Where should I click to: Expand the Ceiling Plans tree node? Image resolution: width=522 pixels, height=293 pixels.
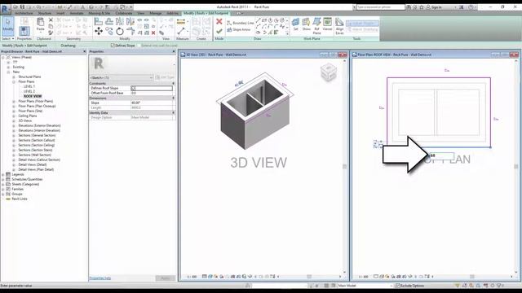point(14,116)
